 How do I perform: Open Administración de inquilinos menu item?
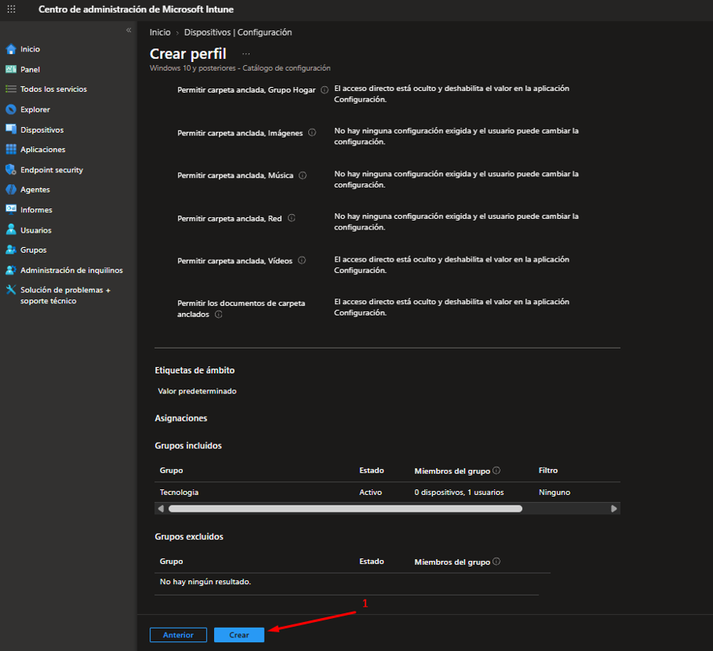click(x=72, y=270)
